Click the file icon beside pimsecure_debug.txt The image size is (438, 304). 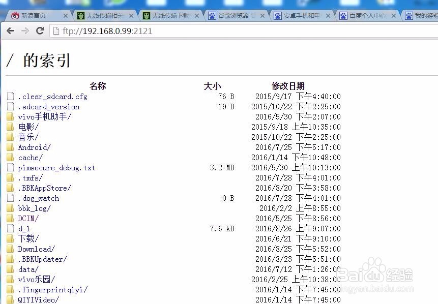10,167
